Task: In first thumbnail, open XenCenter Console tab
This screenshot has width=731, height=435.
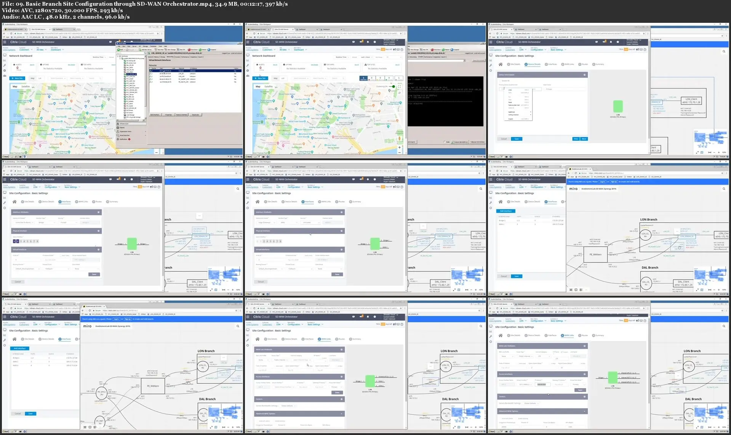Action: coord(177,57)
